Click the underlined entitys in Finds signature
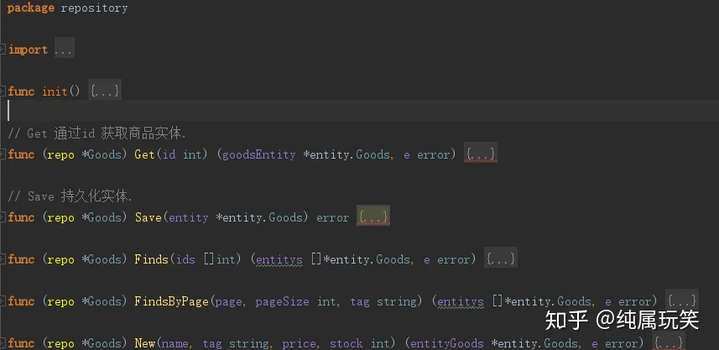 point(279,259)
